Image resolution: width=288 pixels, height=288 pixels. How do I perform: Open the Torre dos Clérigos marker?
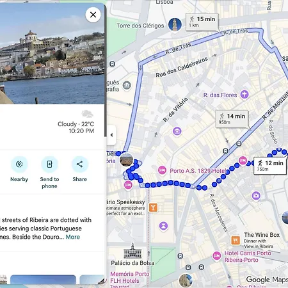[175, 24]
